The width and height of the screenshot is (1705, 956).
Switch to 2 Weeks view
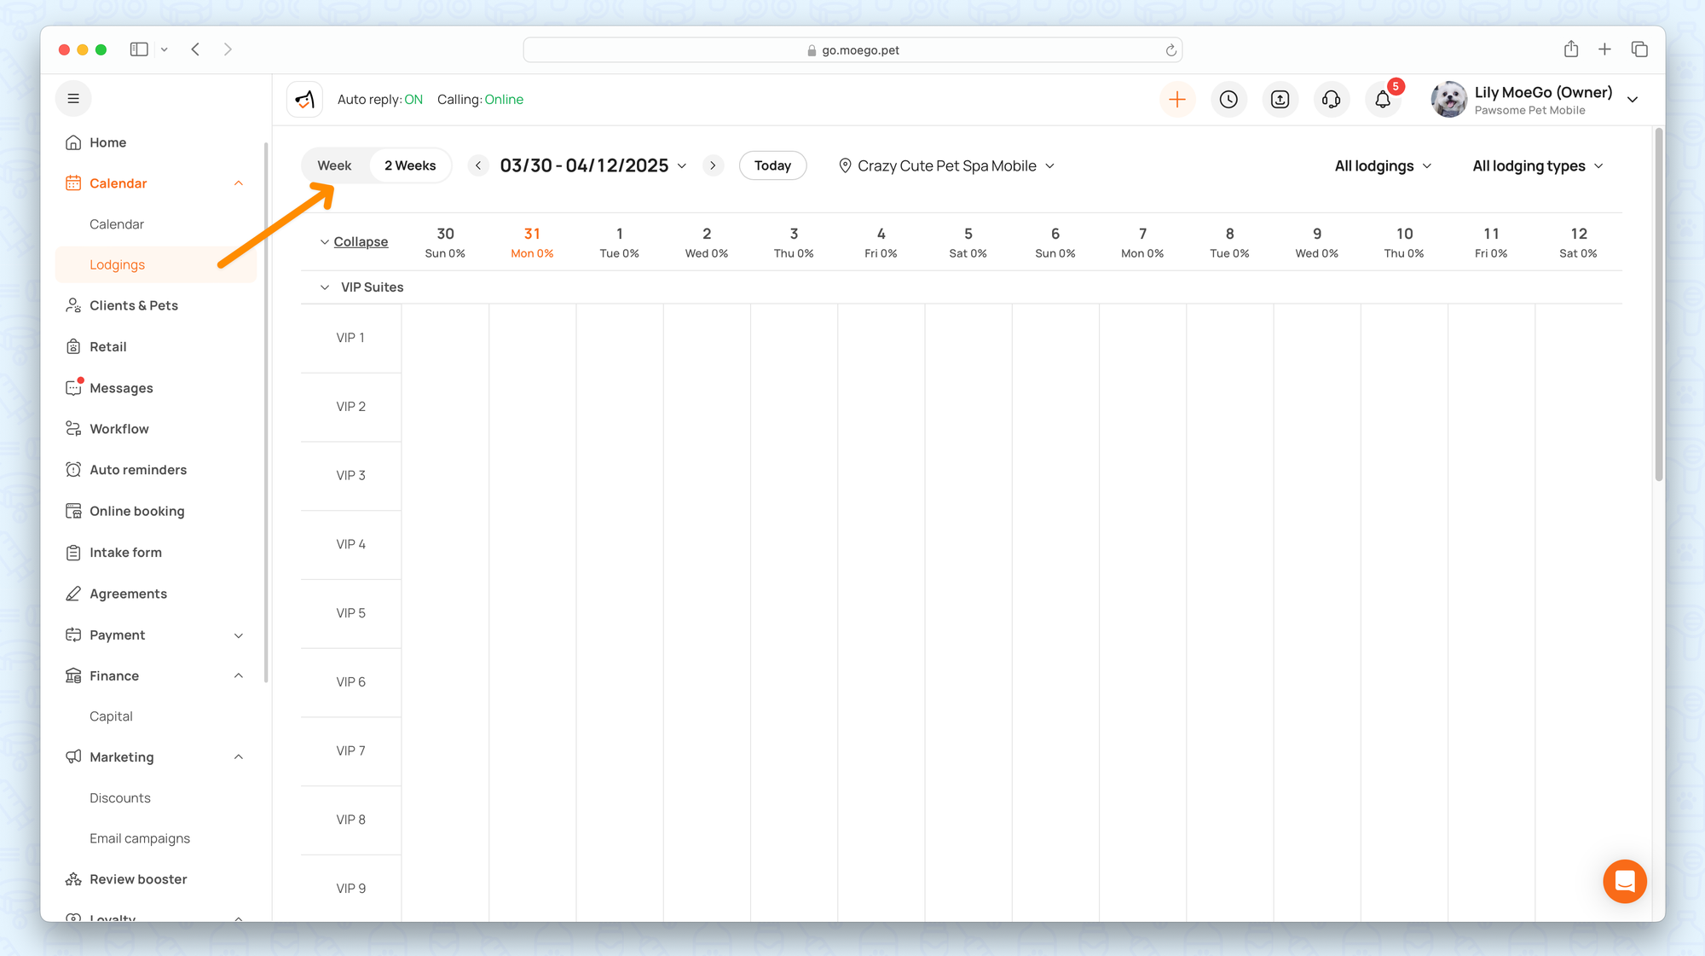pos(410,165)
